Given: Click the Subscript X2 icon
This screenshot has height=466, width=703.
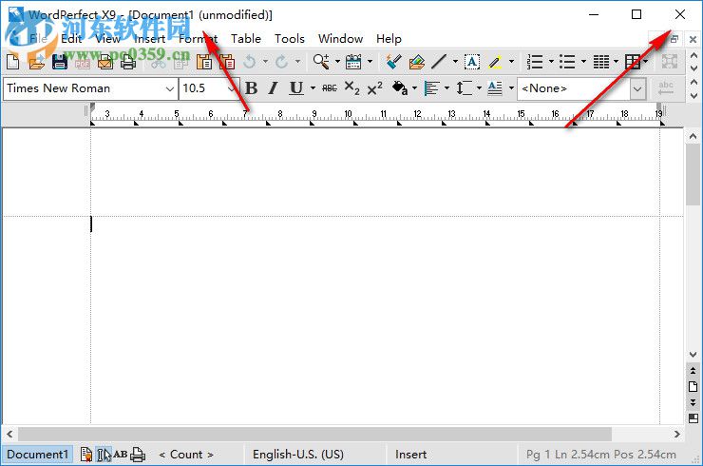Looking at the screenshot, I should (x=351, y=88).
